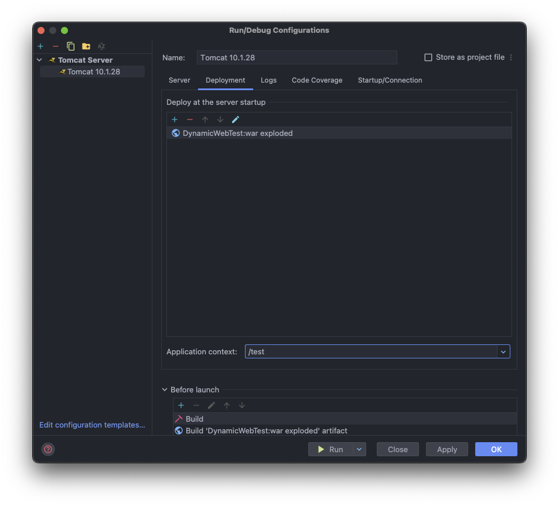
Task: Copy the selected configuration
Action: coord(70,46)
